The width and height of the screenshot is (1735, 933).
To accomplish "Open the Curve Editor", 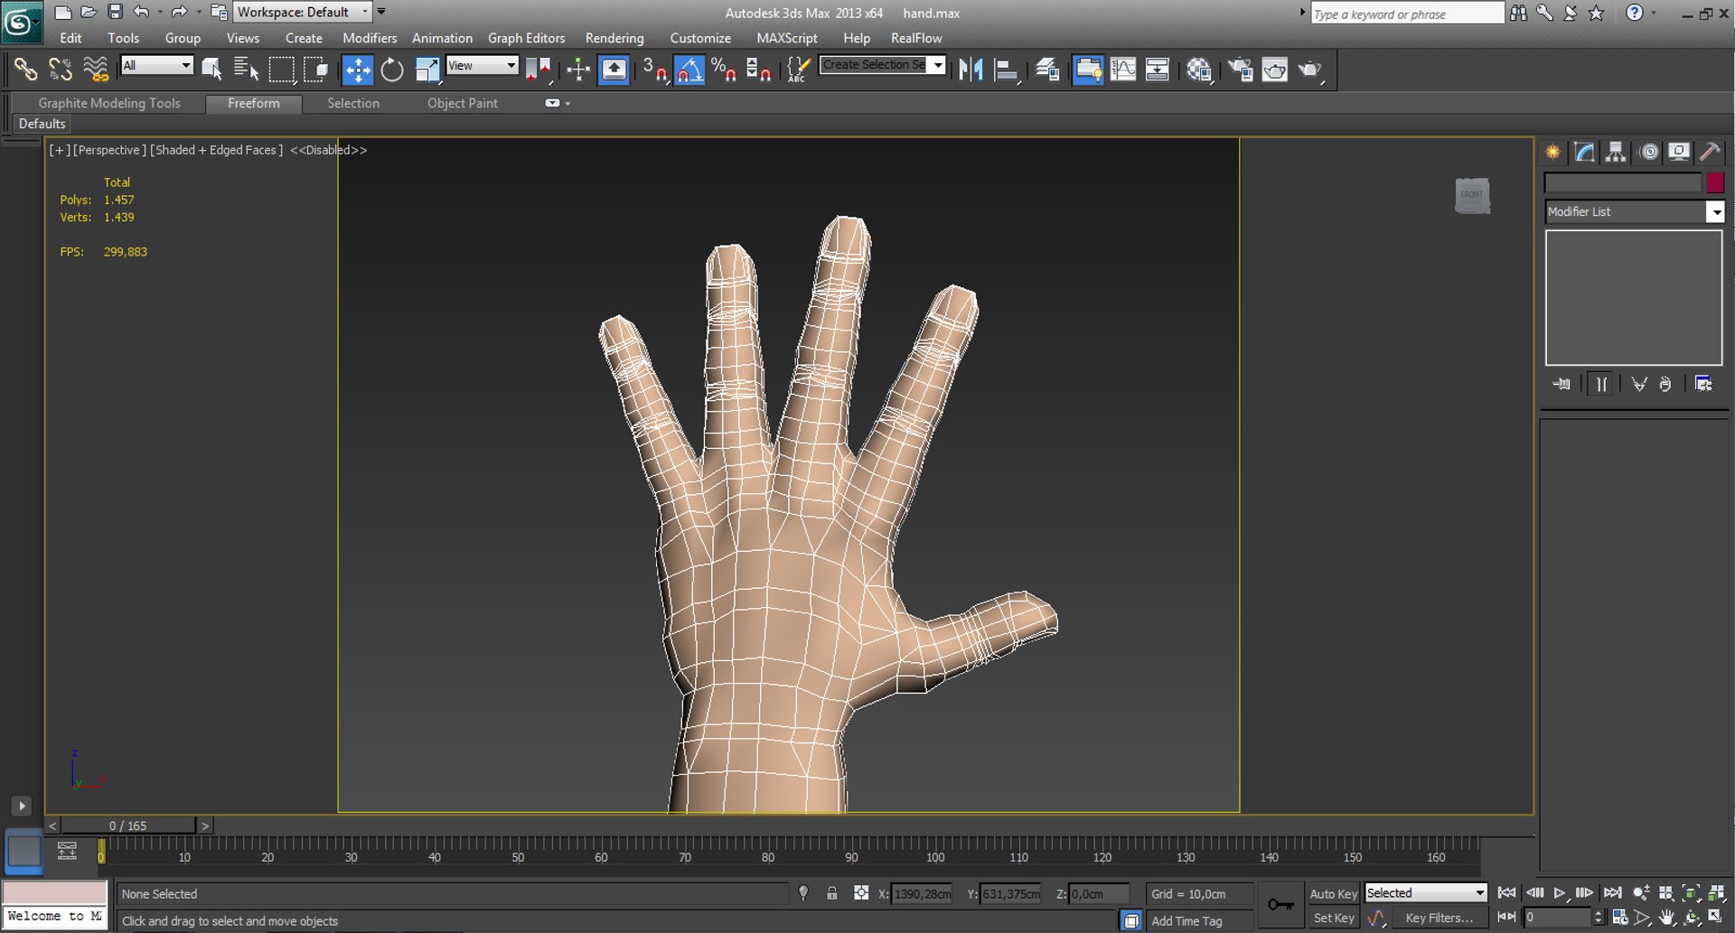I will point(1123,70).
